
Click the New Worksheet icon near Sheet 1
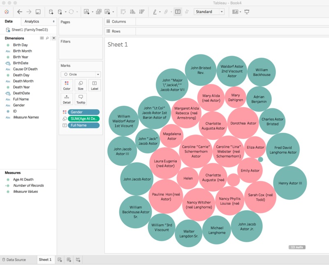click(x=60, y=260)
